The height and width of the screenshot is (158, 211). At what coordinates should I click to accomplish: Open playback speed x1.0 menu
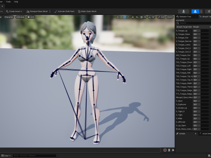31,17
